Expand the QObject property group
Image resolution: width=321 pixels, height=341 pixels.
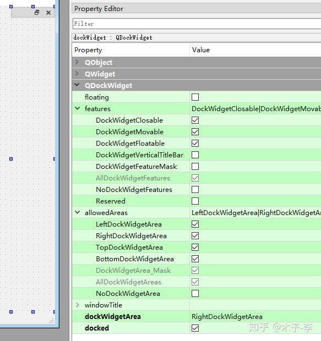pos(77,62)
